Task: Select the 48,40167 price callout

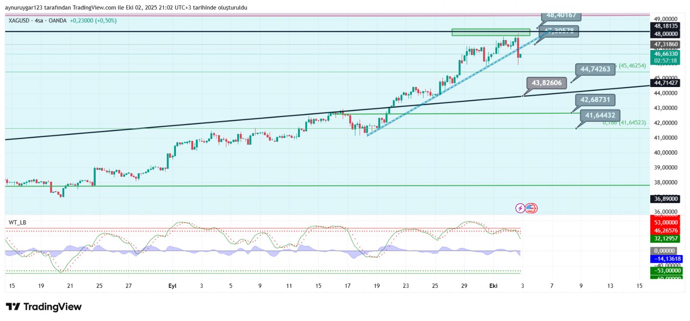Action: (561, 16)
